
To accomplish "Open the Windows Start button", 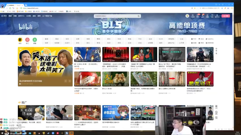I will coord(2,133).
